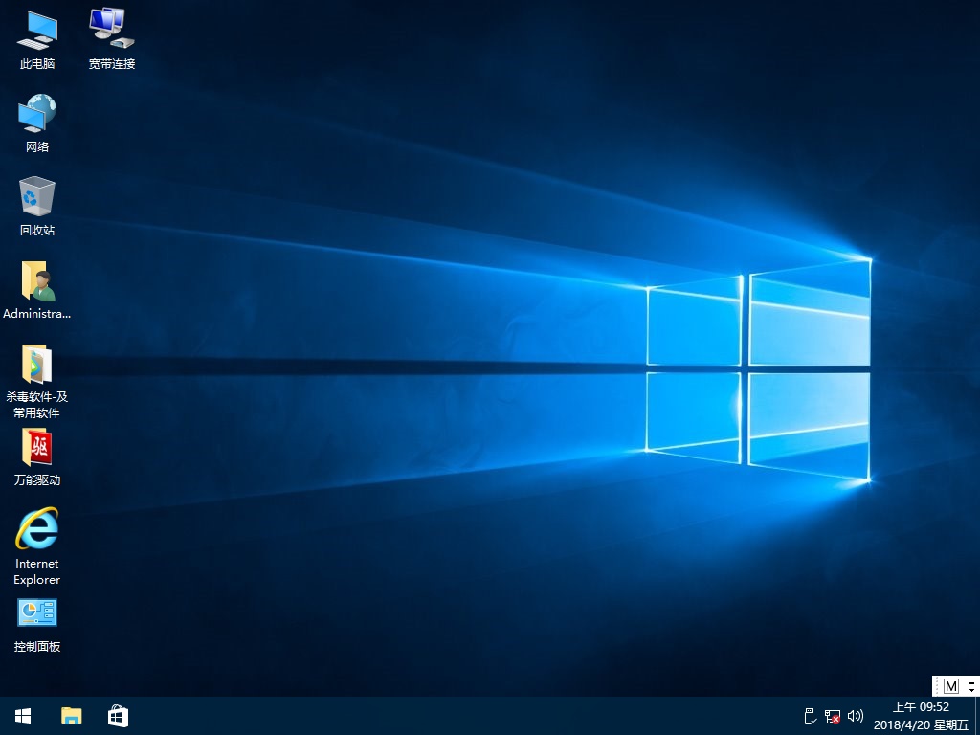Click the disconnected network tray icon
Viewport: 980px width, 735px height.
tap(832, 716)
